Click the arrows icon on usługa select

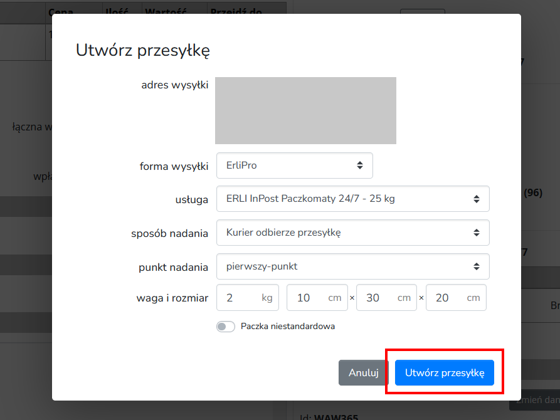coord(477,199)
